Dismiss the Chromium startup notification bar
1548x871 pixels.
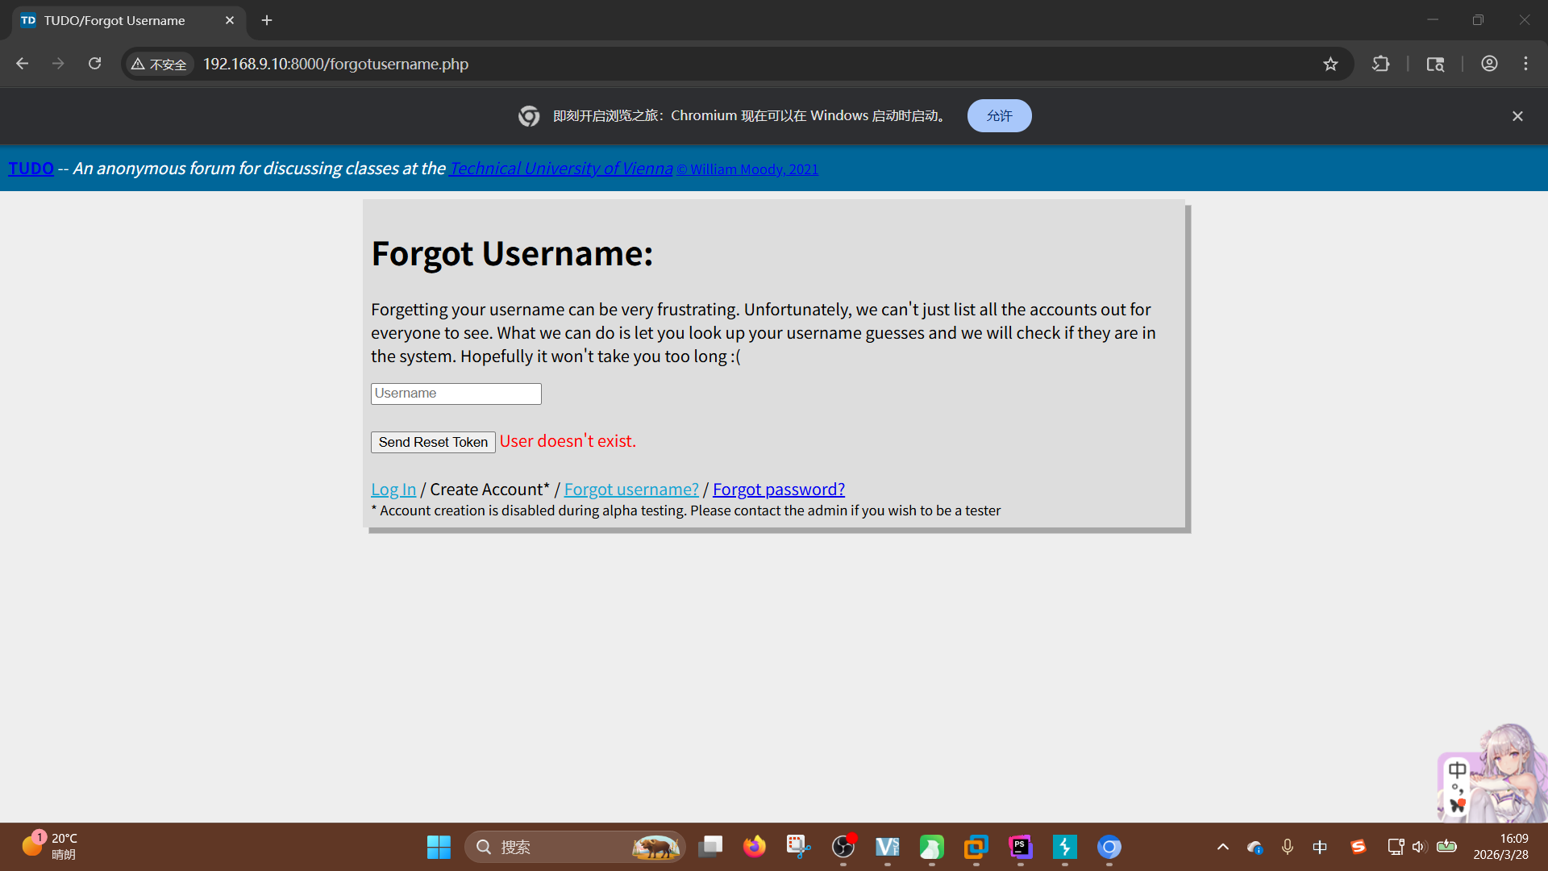1517,116
